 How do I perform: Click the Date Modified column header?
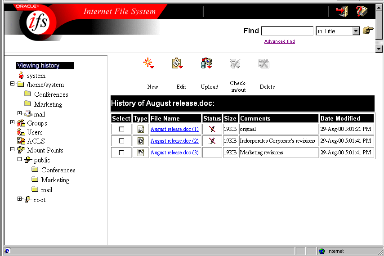pyautogui.click(x=347, y=118)
